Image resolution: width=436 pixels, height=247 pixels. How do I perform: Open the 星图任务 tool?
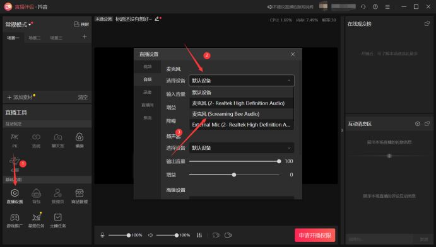pos(37,221)
